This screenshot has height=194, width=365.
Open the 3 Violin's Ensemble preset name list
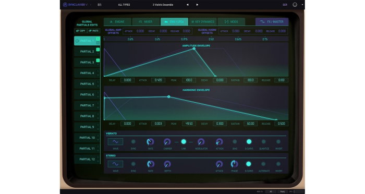coord(163,5)
